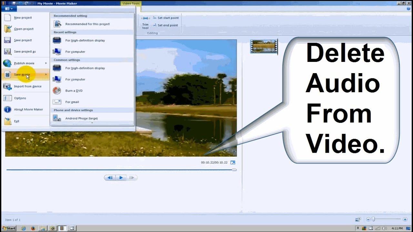Viewport: 413px width, 232px height.
Task: Click Set end point
Action: [165, 25]
